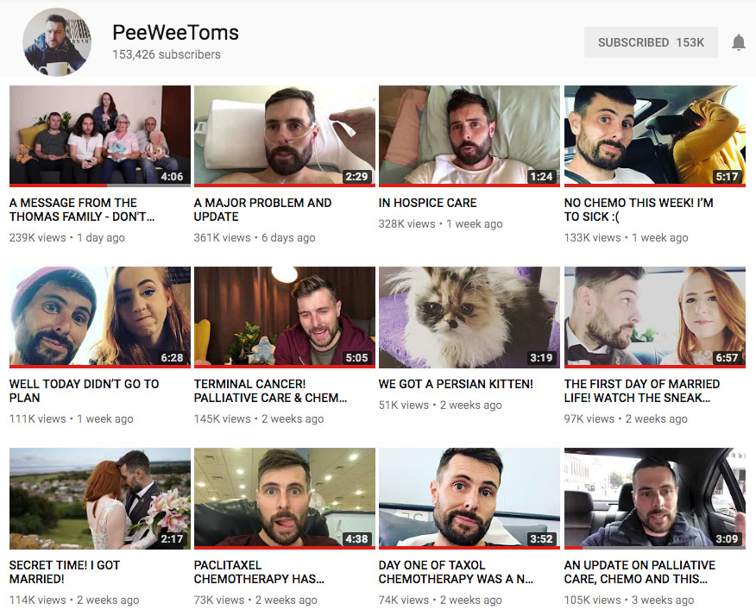756x616 pixels.
Task: Click the 'AN UPDATE ON PALLIATIVE CARE' title
Action: coord(639,572)
